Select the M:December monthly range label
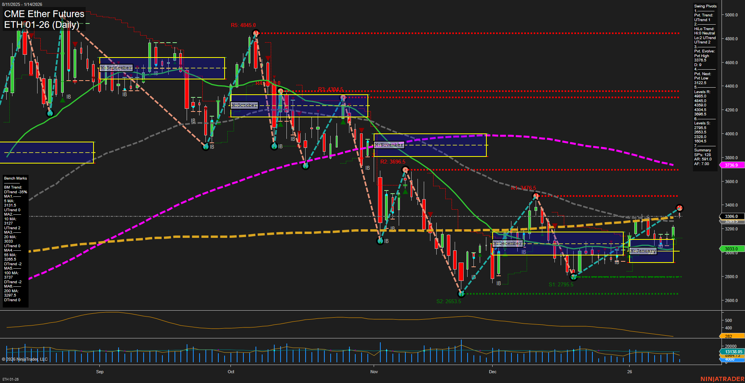The image size is (745, 383). point(507,243)
